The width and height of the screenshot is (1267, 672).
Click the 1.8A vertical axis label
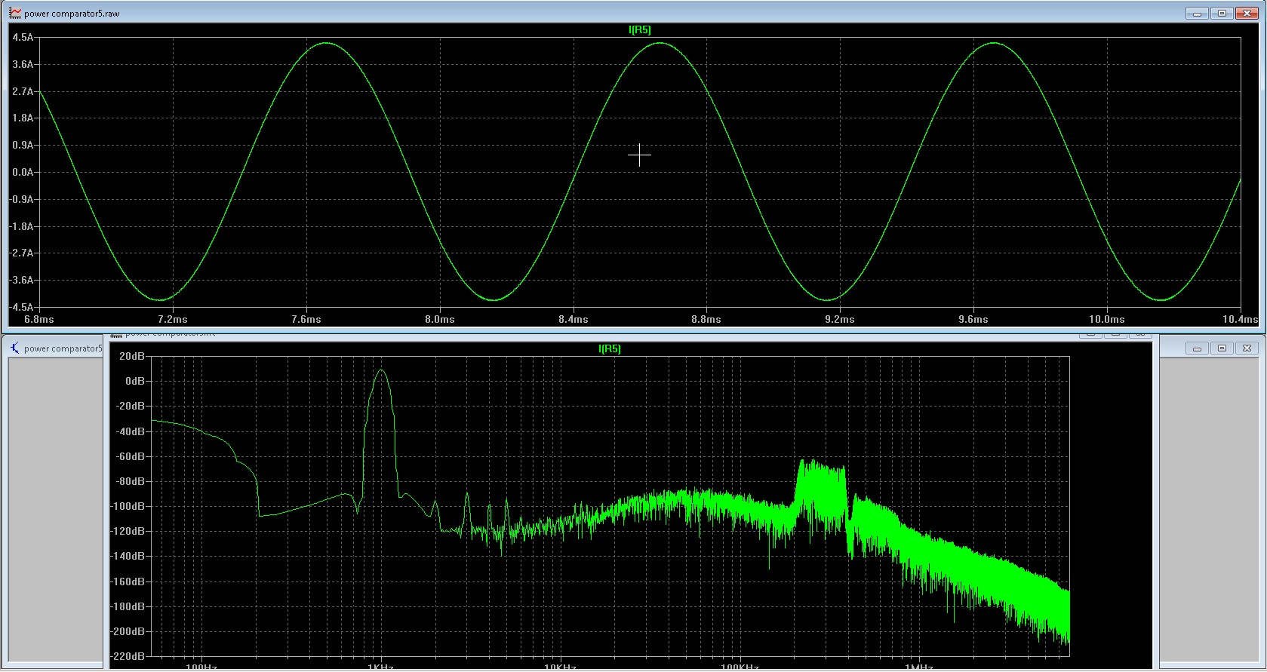click(23, 118)
